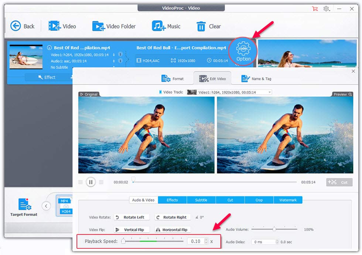Click the playback speed value field
Viewport: 362px width, 255px height.
[195, 241]
